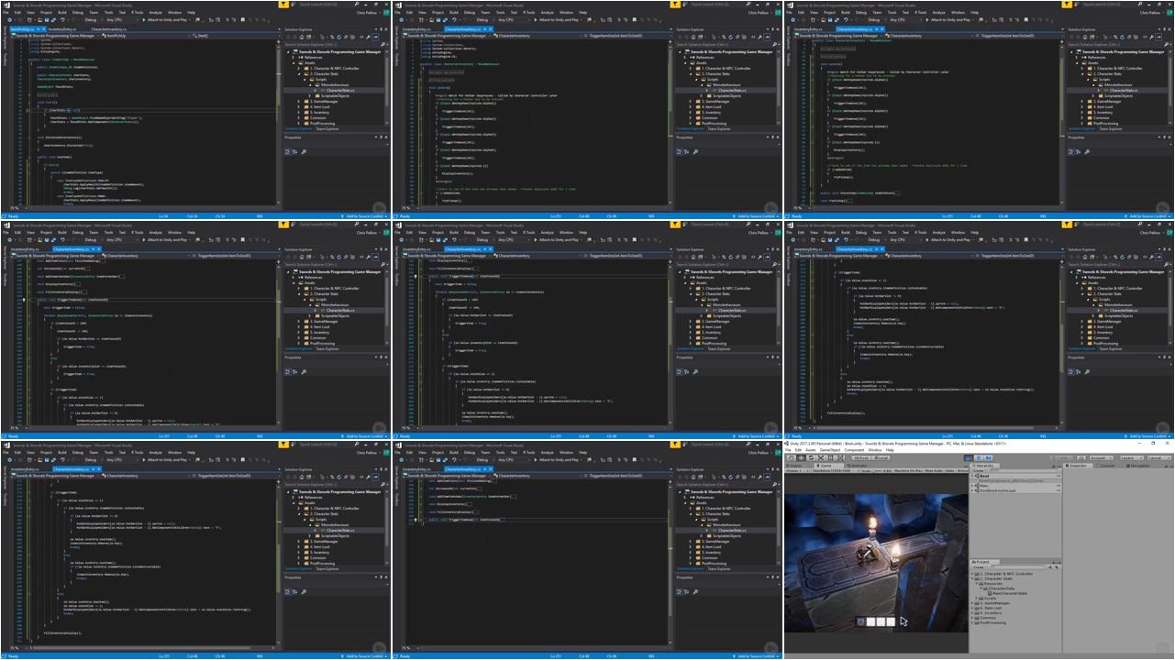Open the Project panel Create dropdown
Viewport: 1175px width, 660px height.
[x=979, y=567]
